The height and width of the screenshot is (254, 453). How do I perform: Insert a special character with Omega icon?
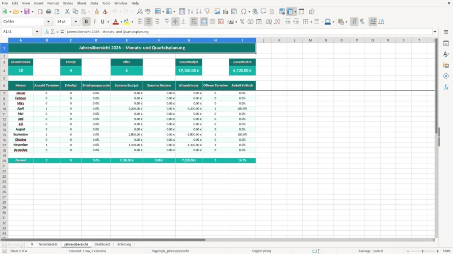point(244,11)
